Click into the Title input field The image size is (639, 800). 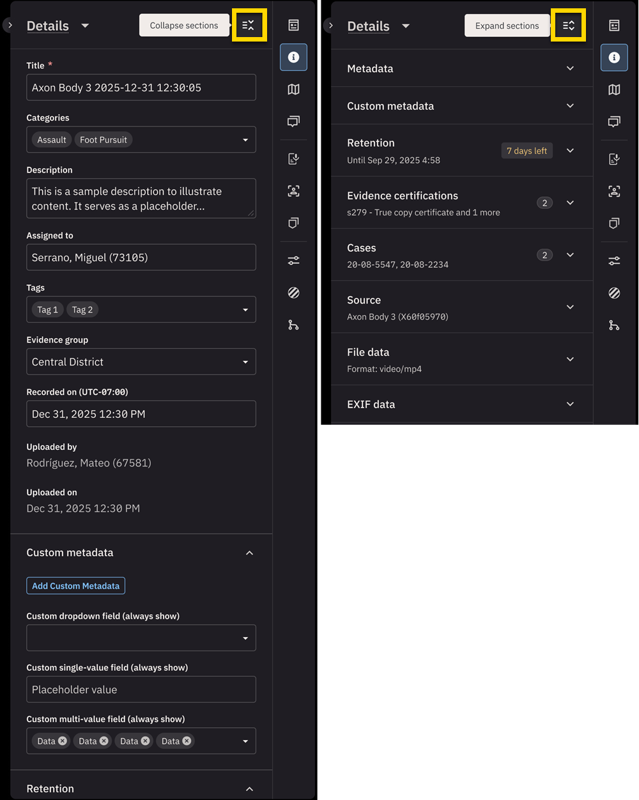[141, 88]
